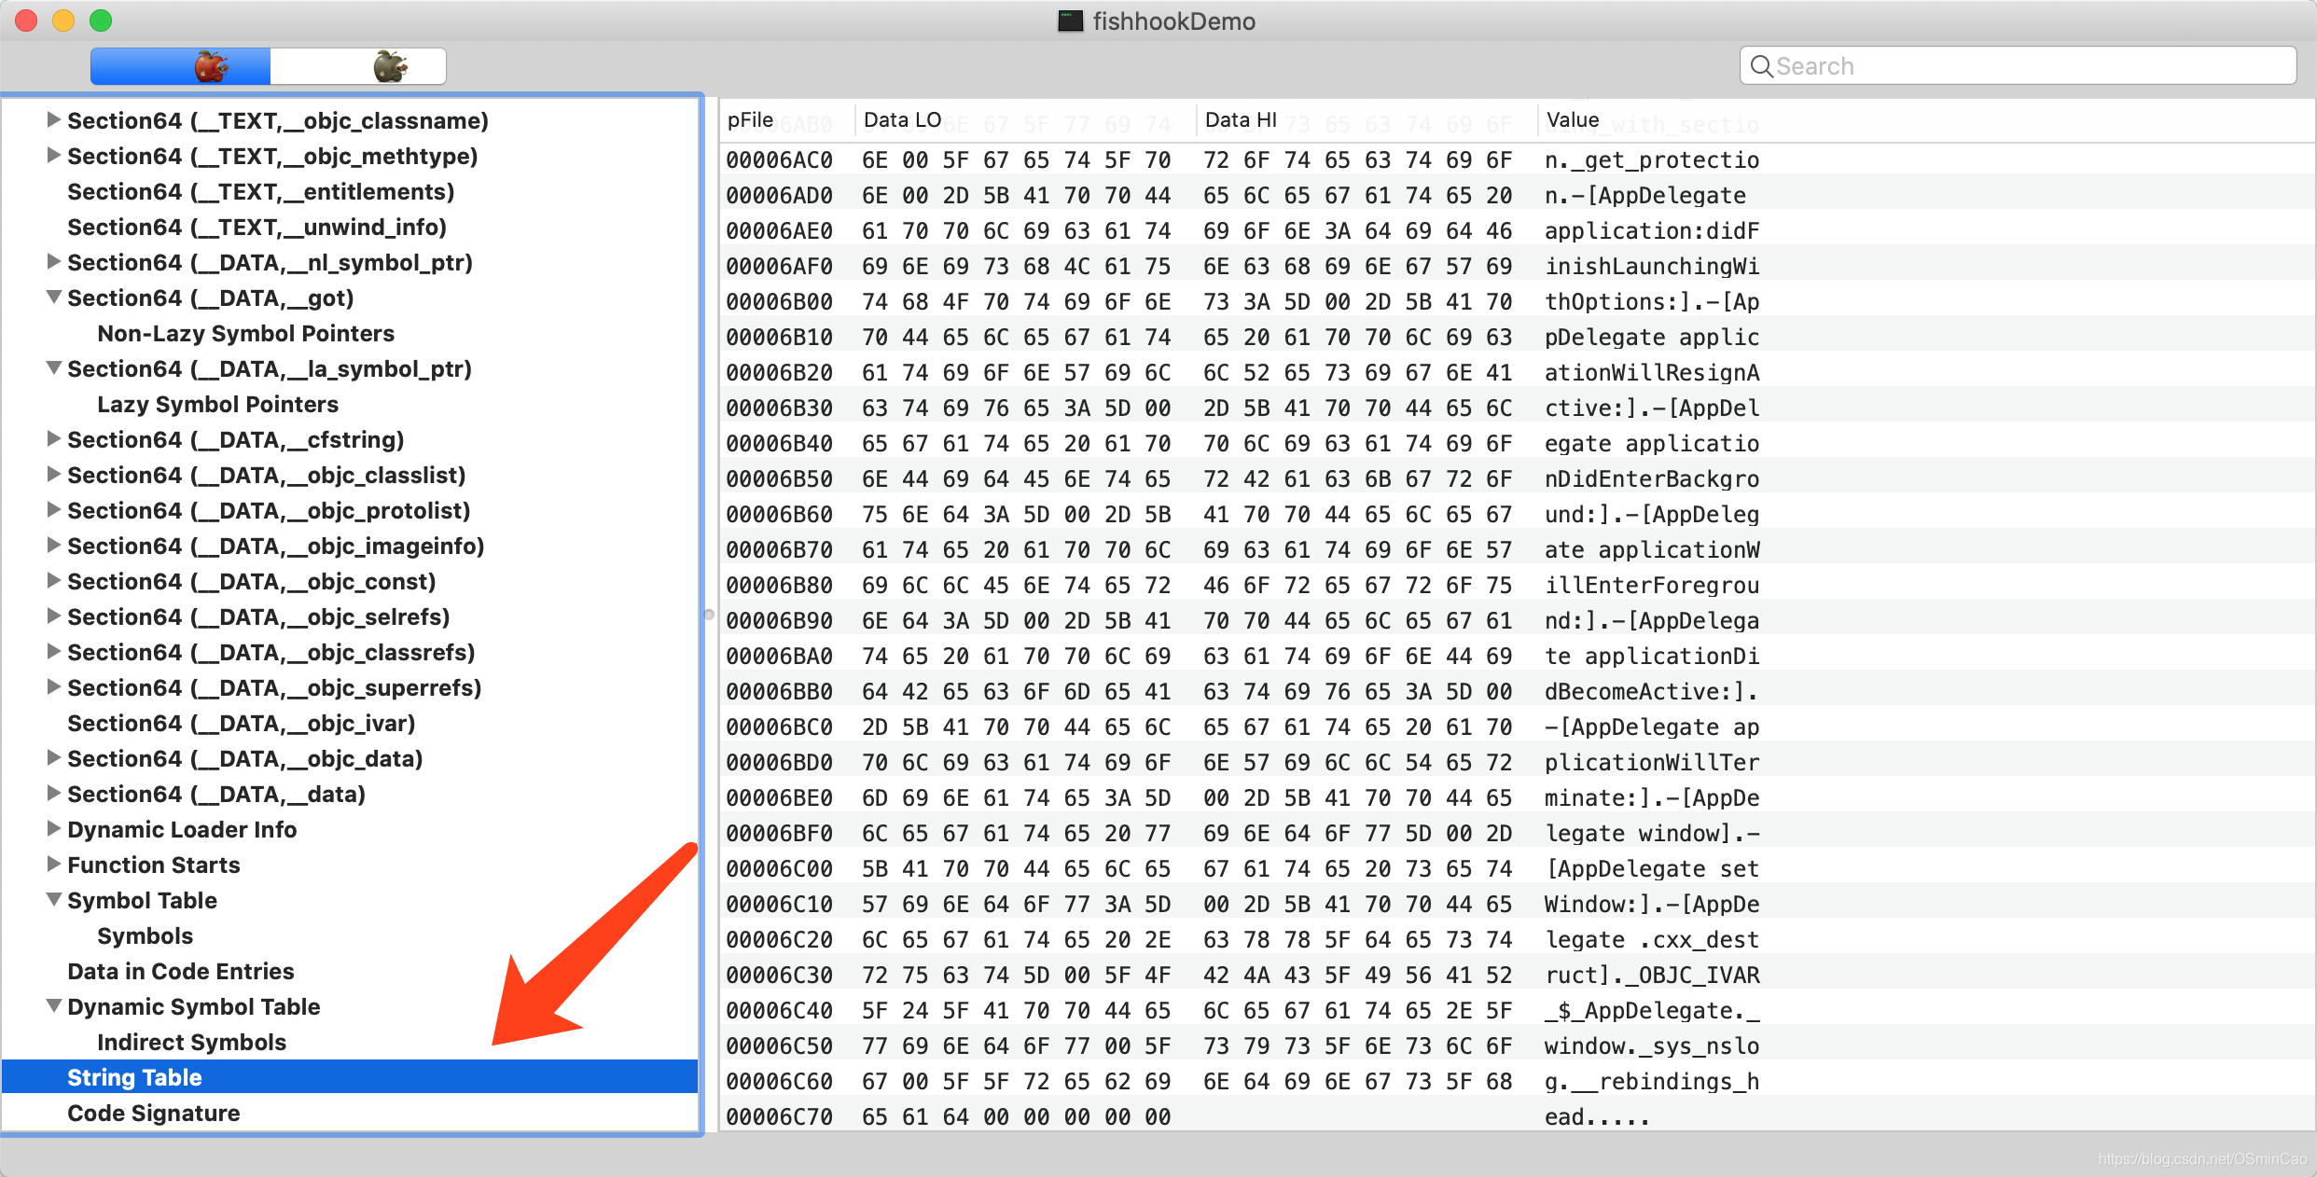Click the Value column header
The image size is (2317, 1177).
point(1573,120)
